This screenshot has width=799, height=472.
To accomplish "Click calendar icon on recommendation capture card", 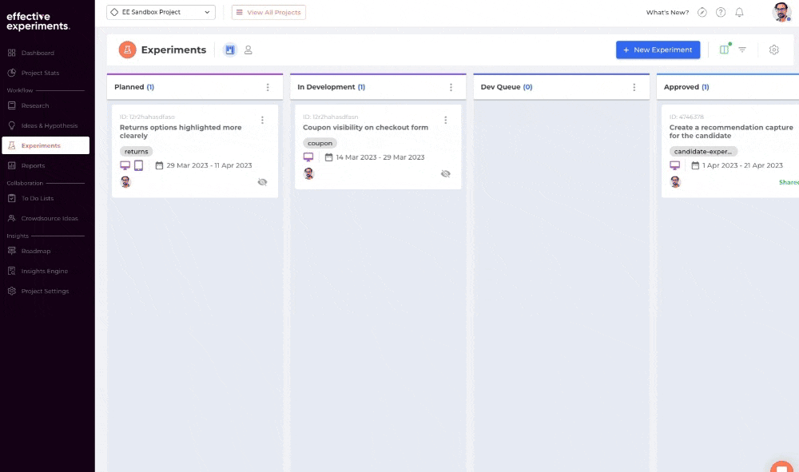I will (x=695, y=165).
